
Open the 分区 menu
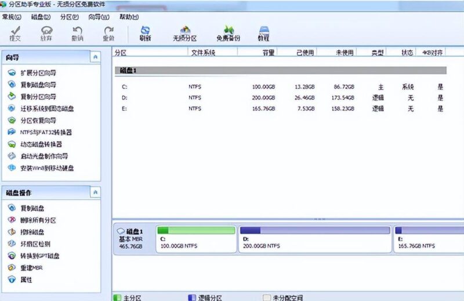(69, 17)
